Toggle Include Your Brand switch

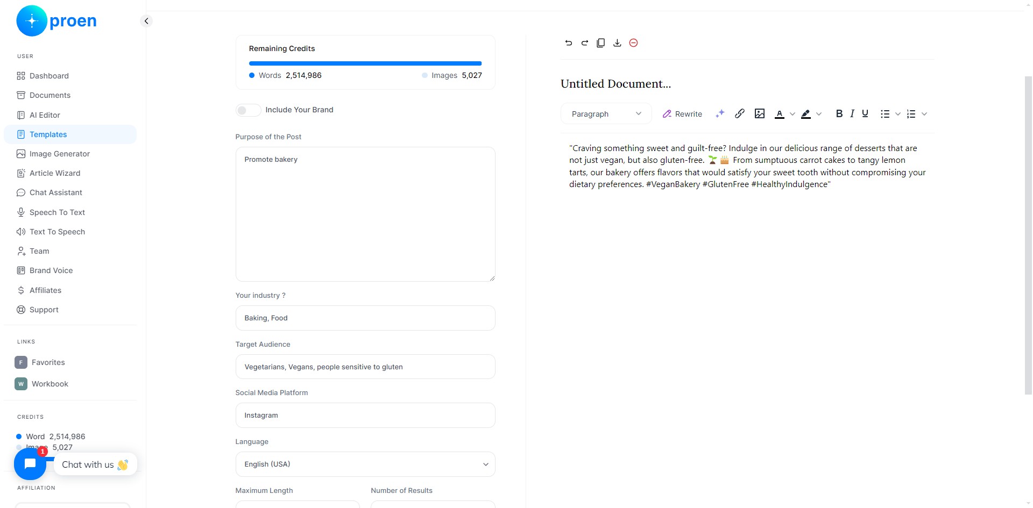pyautogui.click(x=248, y=110)
